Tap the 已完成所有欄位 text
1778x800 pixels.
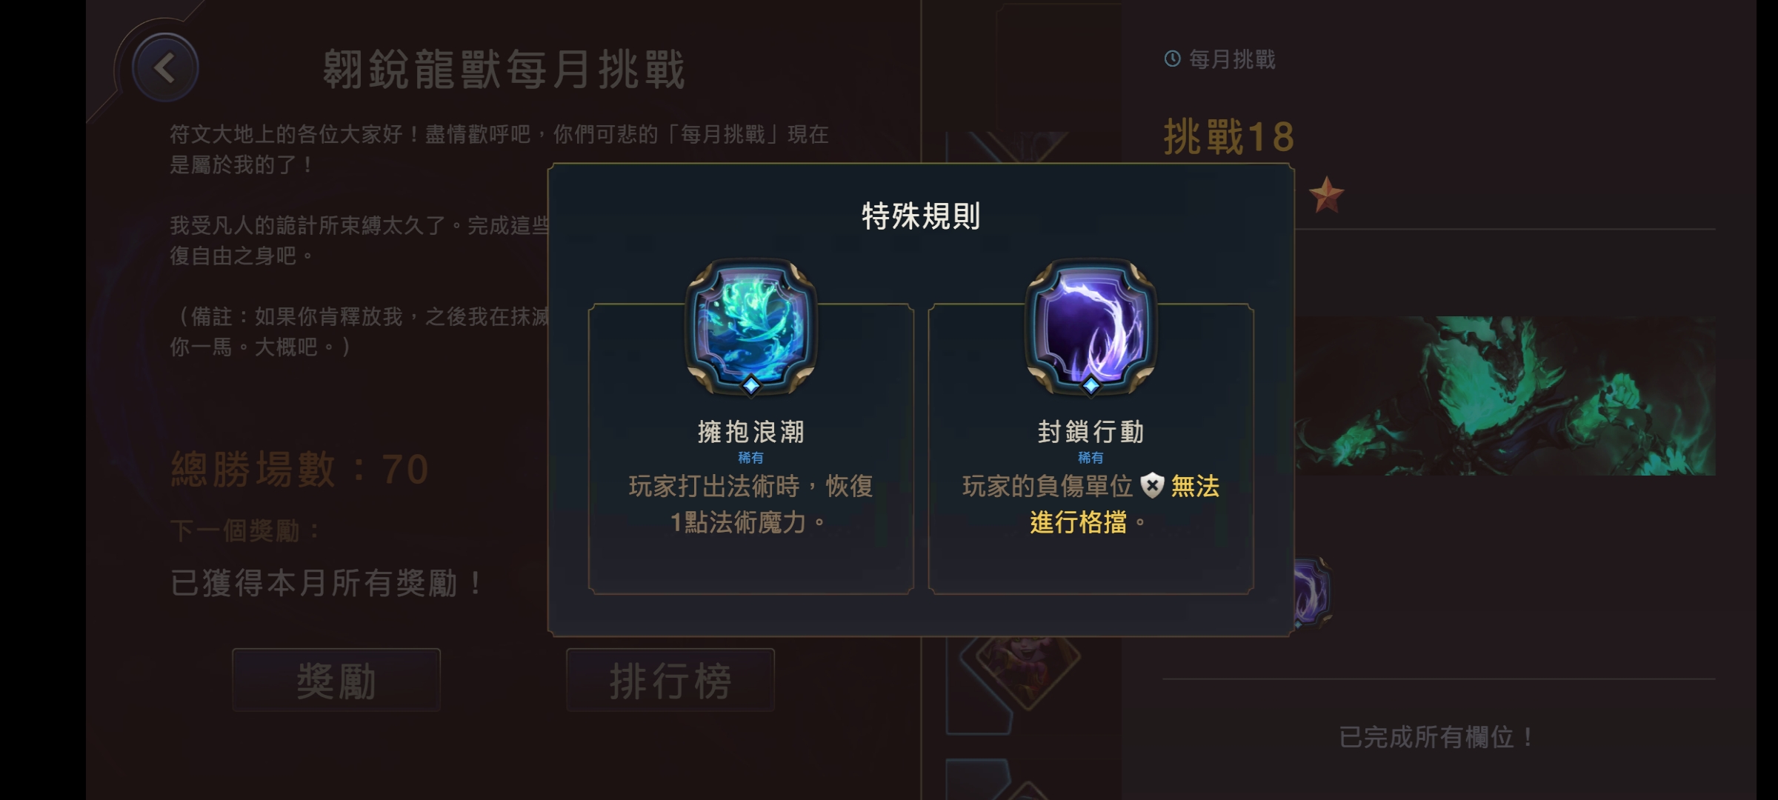click(x=1436, y=737)
